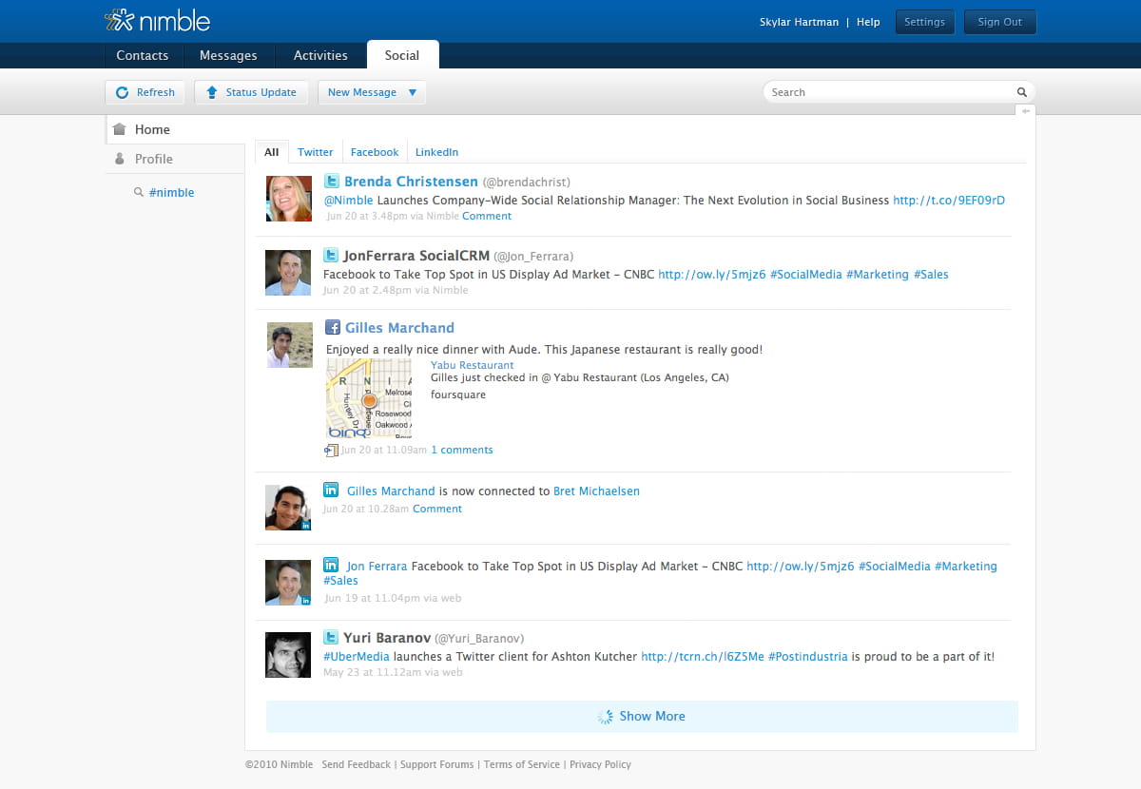Screen dimensions: 1141x789
Task: Click the Profile person icon in sidebar
Action: (120, 159)
